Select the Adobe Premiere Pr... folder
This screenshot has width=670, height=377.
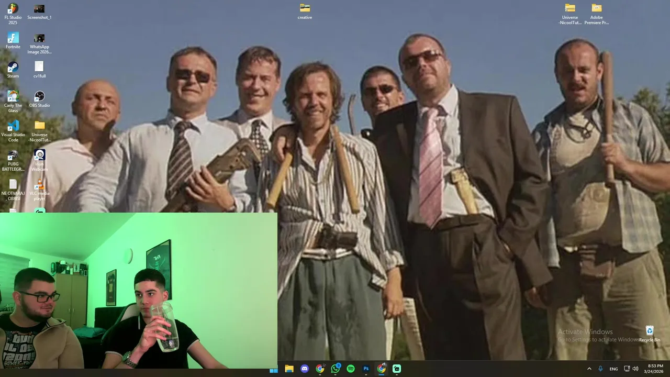[x=597, y=14]
